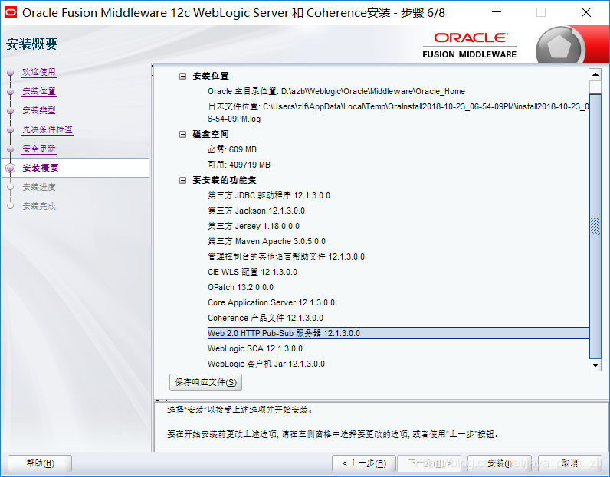Go to 安装类型 step
The height and width of the screenshot is (477, 610).
tap(39, 110)
